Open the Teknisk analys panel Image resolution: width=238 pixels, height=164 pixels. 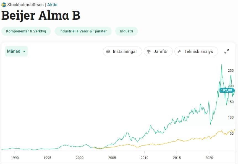click(196, 51)
